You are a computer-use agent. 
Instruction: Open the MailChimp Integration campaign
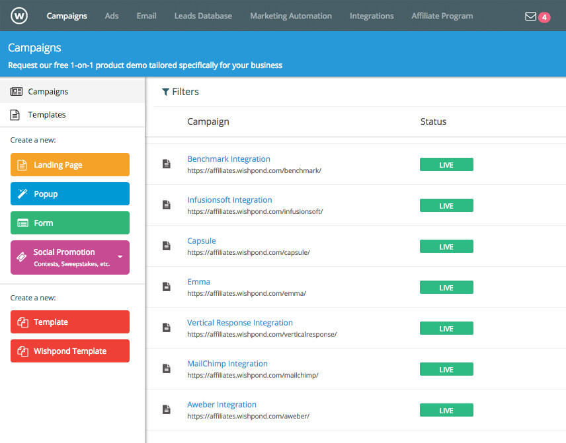pos(227,363)
